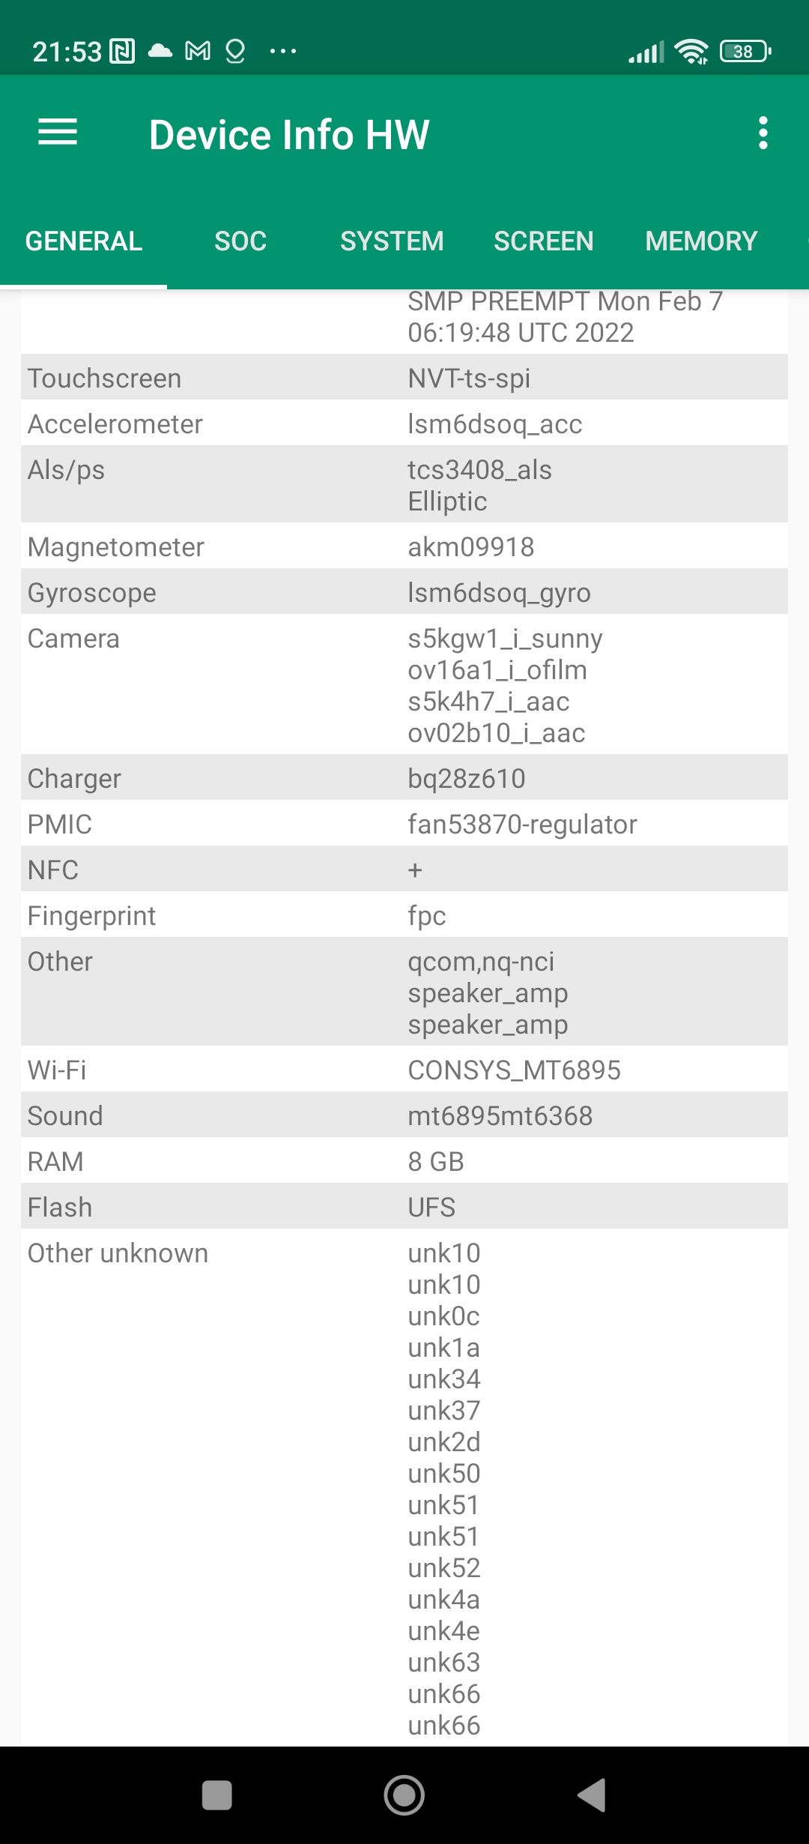The width and height of the screenshot is (809, 1844).
Task: Tap the square recent apps button
Action: (217, 1795)
